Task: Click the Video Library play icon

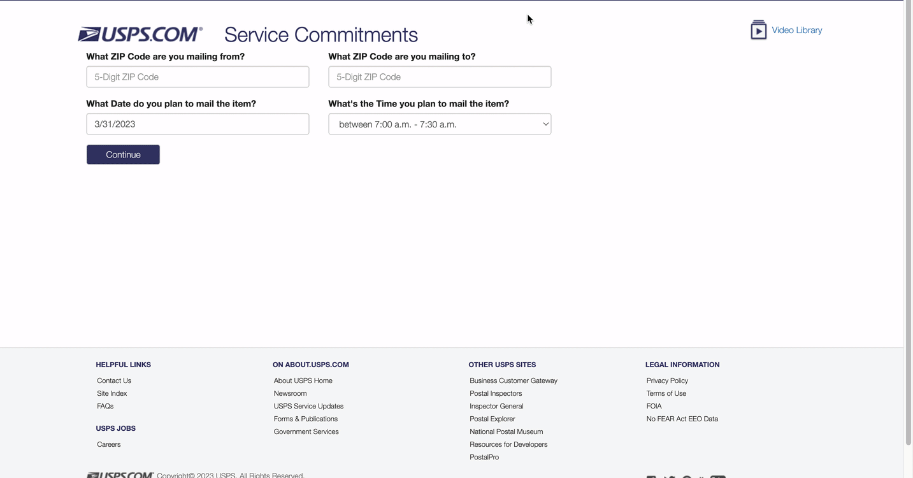Action: [x=758, y=30]
